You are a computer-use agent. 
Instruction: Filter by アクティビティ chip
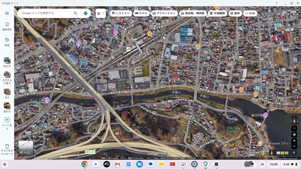(x=164, y=13)
